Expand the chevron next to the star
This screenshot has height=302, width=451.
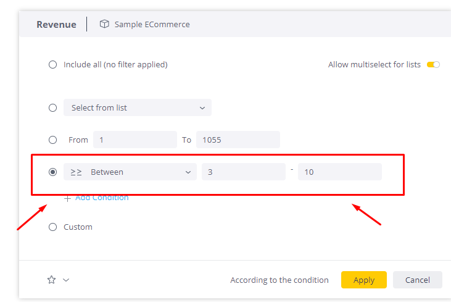click(x=66, y=280)
